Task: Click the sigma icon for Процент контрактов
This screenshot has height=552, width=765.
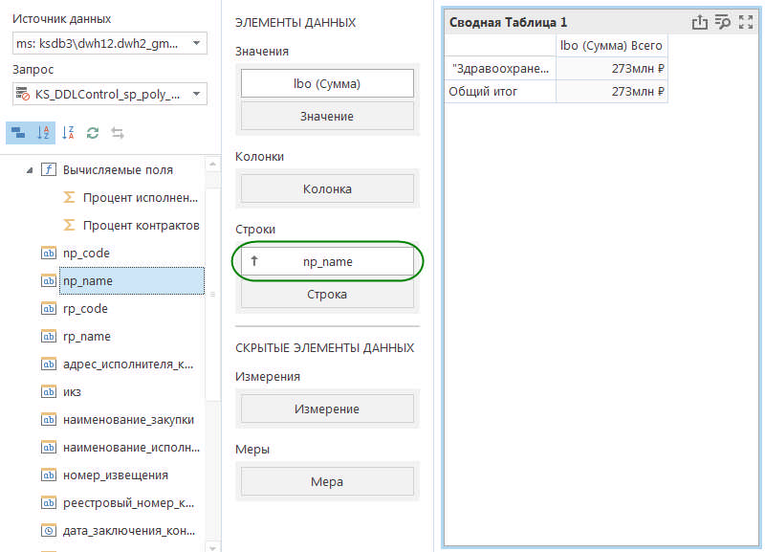Action: [x=69, y=225]
